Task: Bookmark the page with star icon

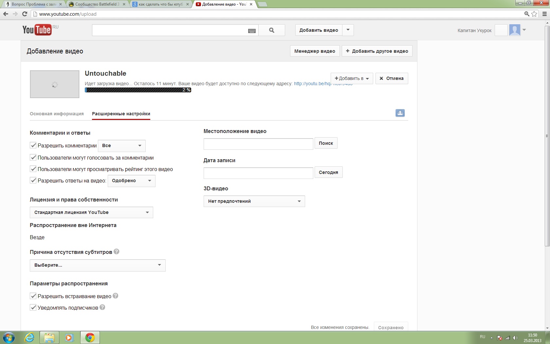Action: pos(534,14)
